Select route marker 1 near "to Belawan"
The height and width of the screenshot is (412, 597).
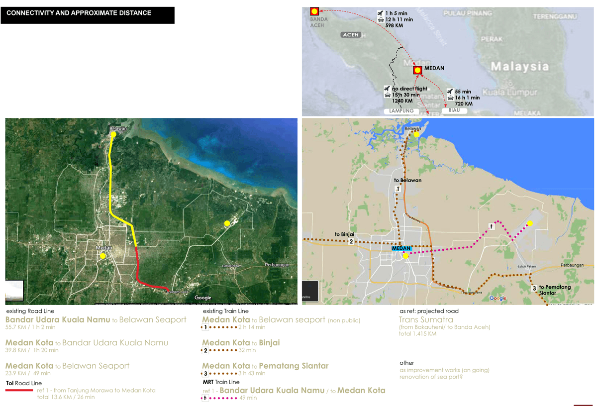pyautogui.click(x=398, y=189)
